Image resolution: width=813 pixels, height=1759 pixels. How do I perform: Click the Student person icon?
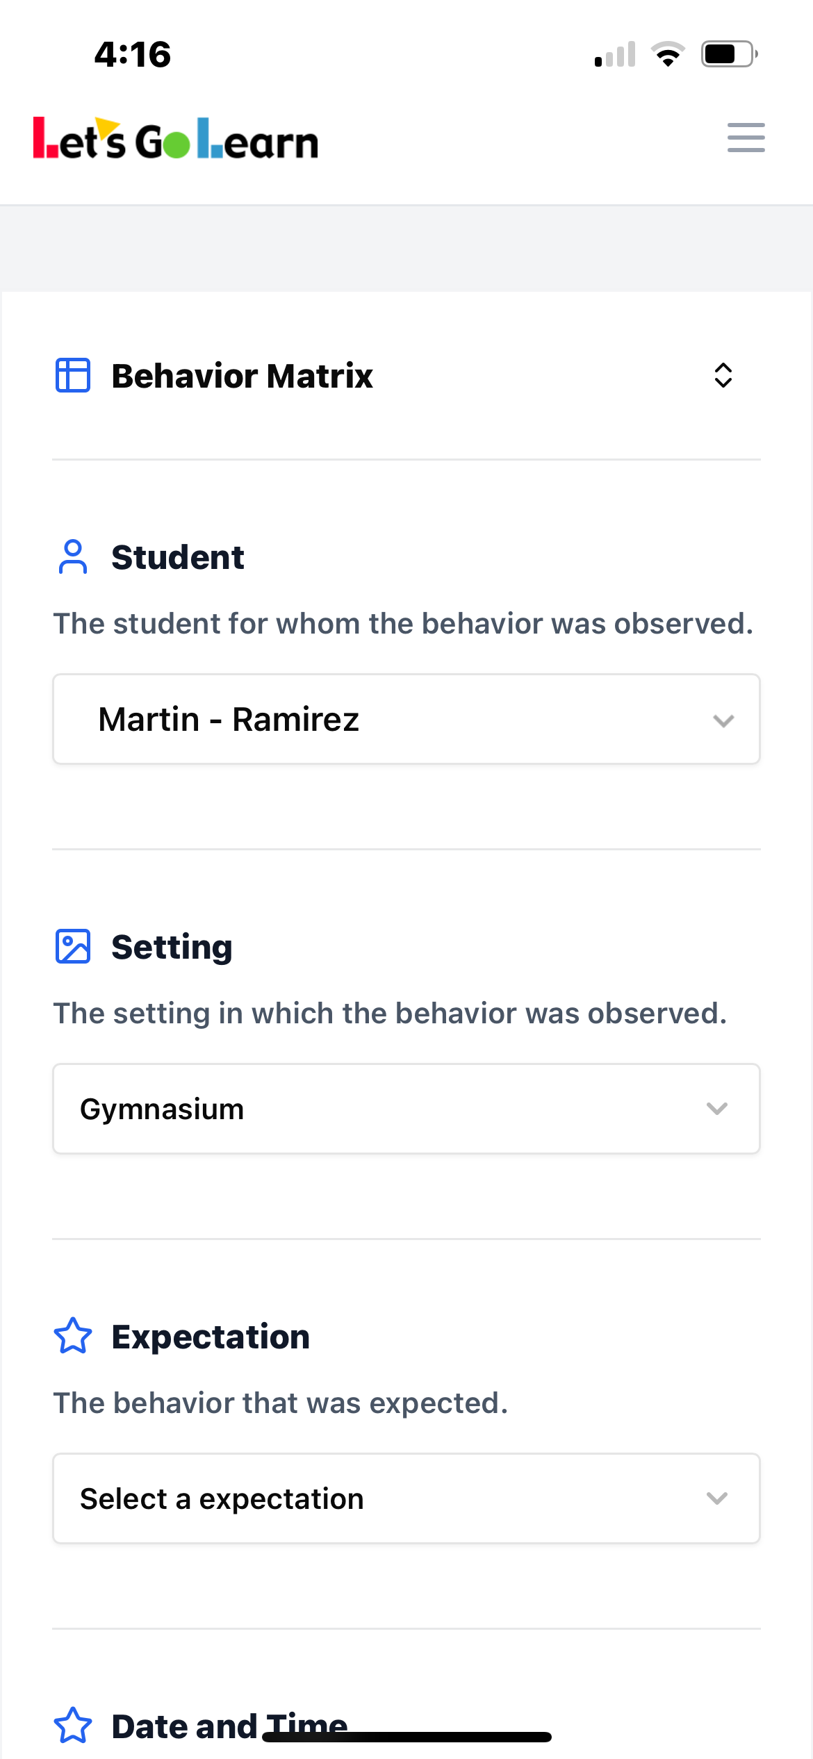coord(73,557)
